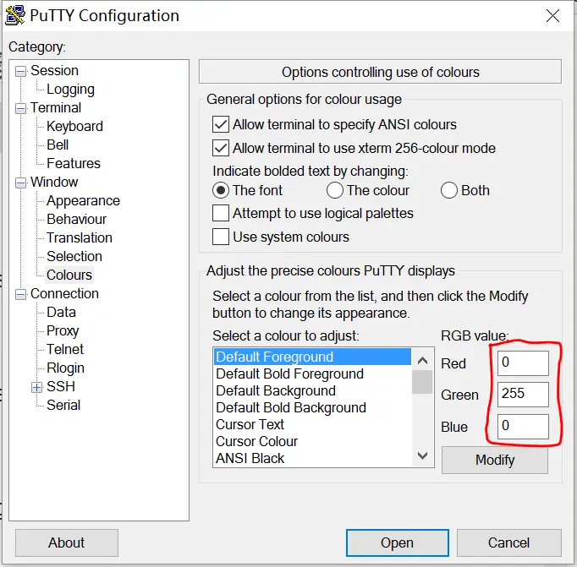Open the Selection category
Screen dimensions: 577x567
point(74,257)
